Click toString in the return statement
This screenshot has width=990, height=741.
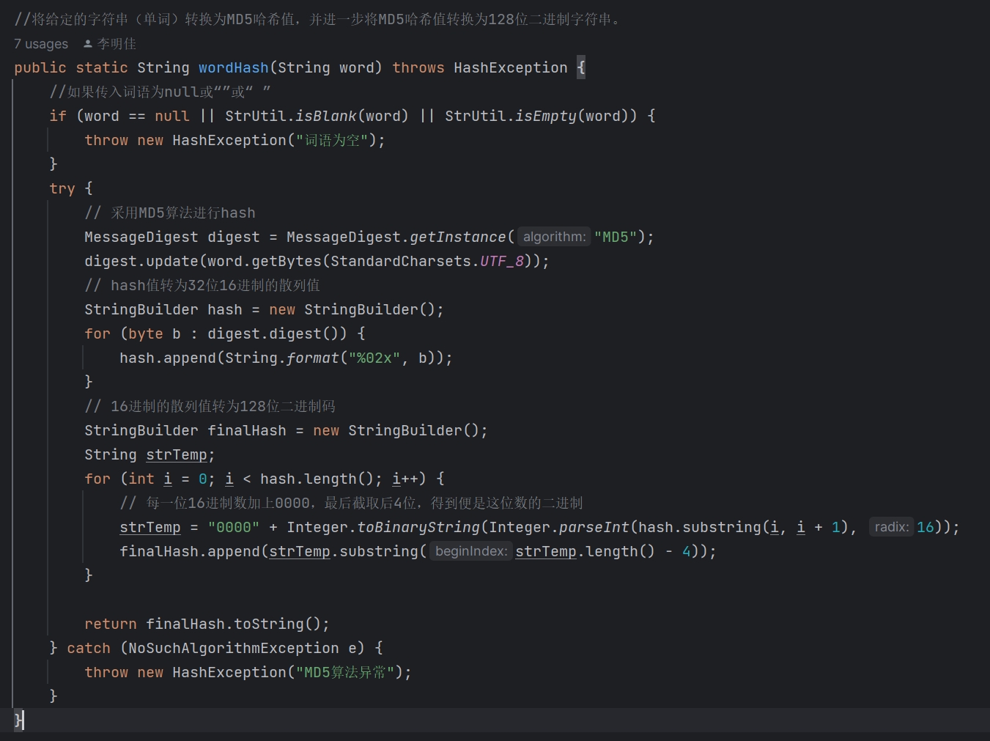coord(269,624)
